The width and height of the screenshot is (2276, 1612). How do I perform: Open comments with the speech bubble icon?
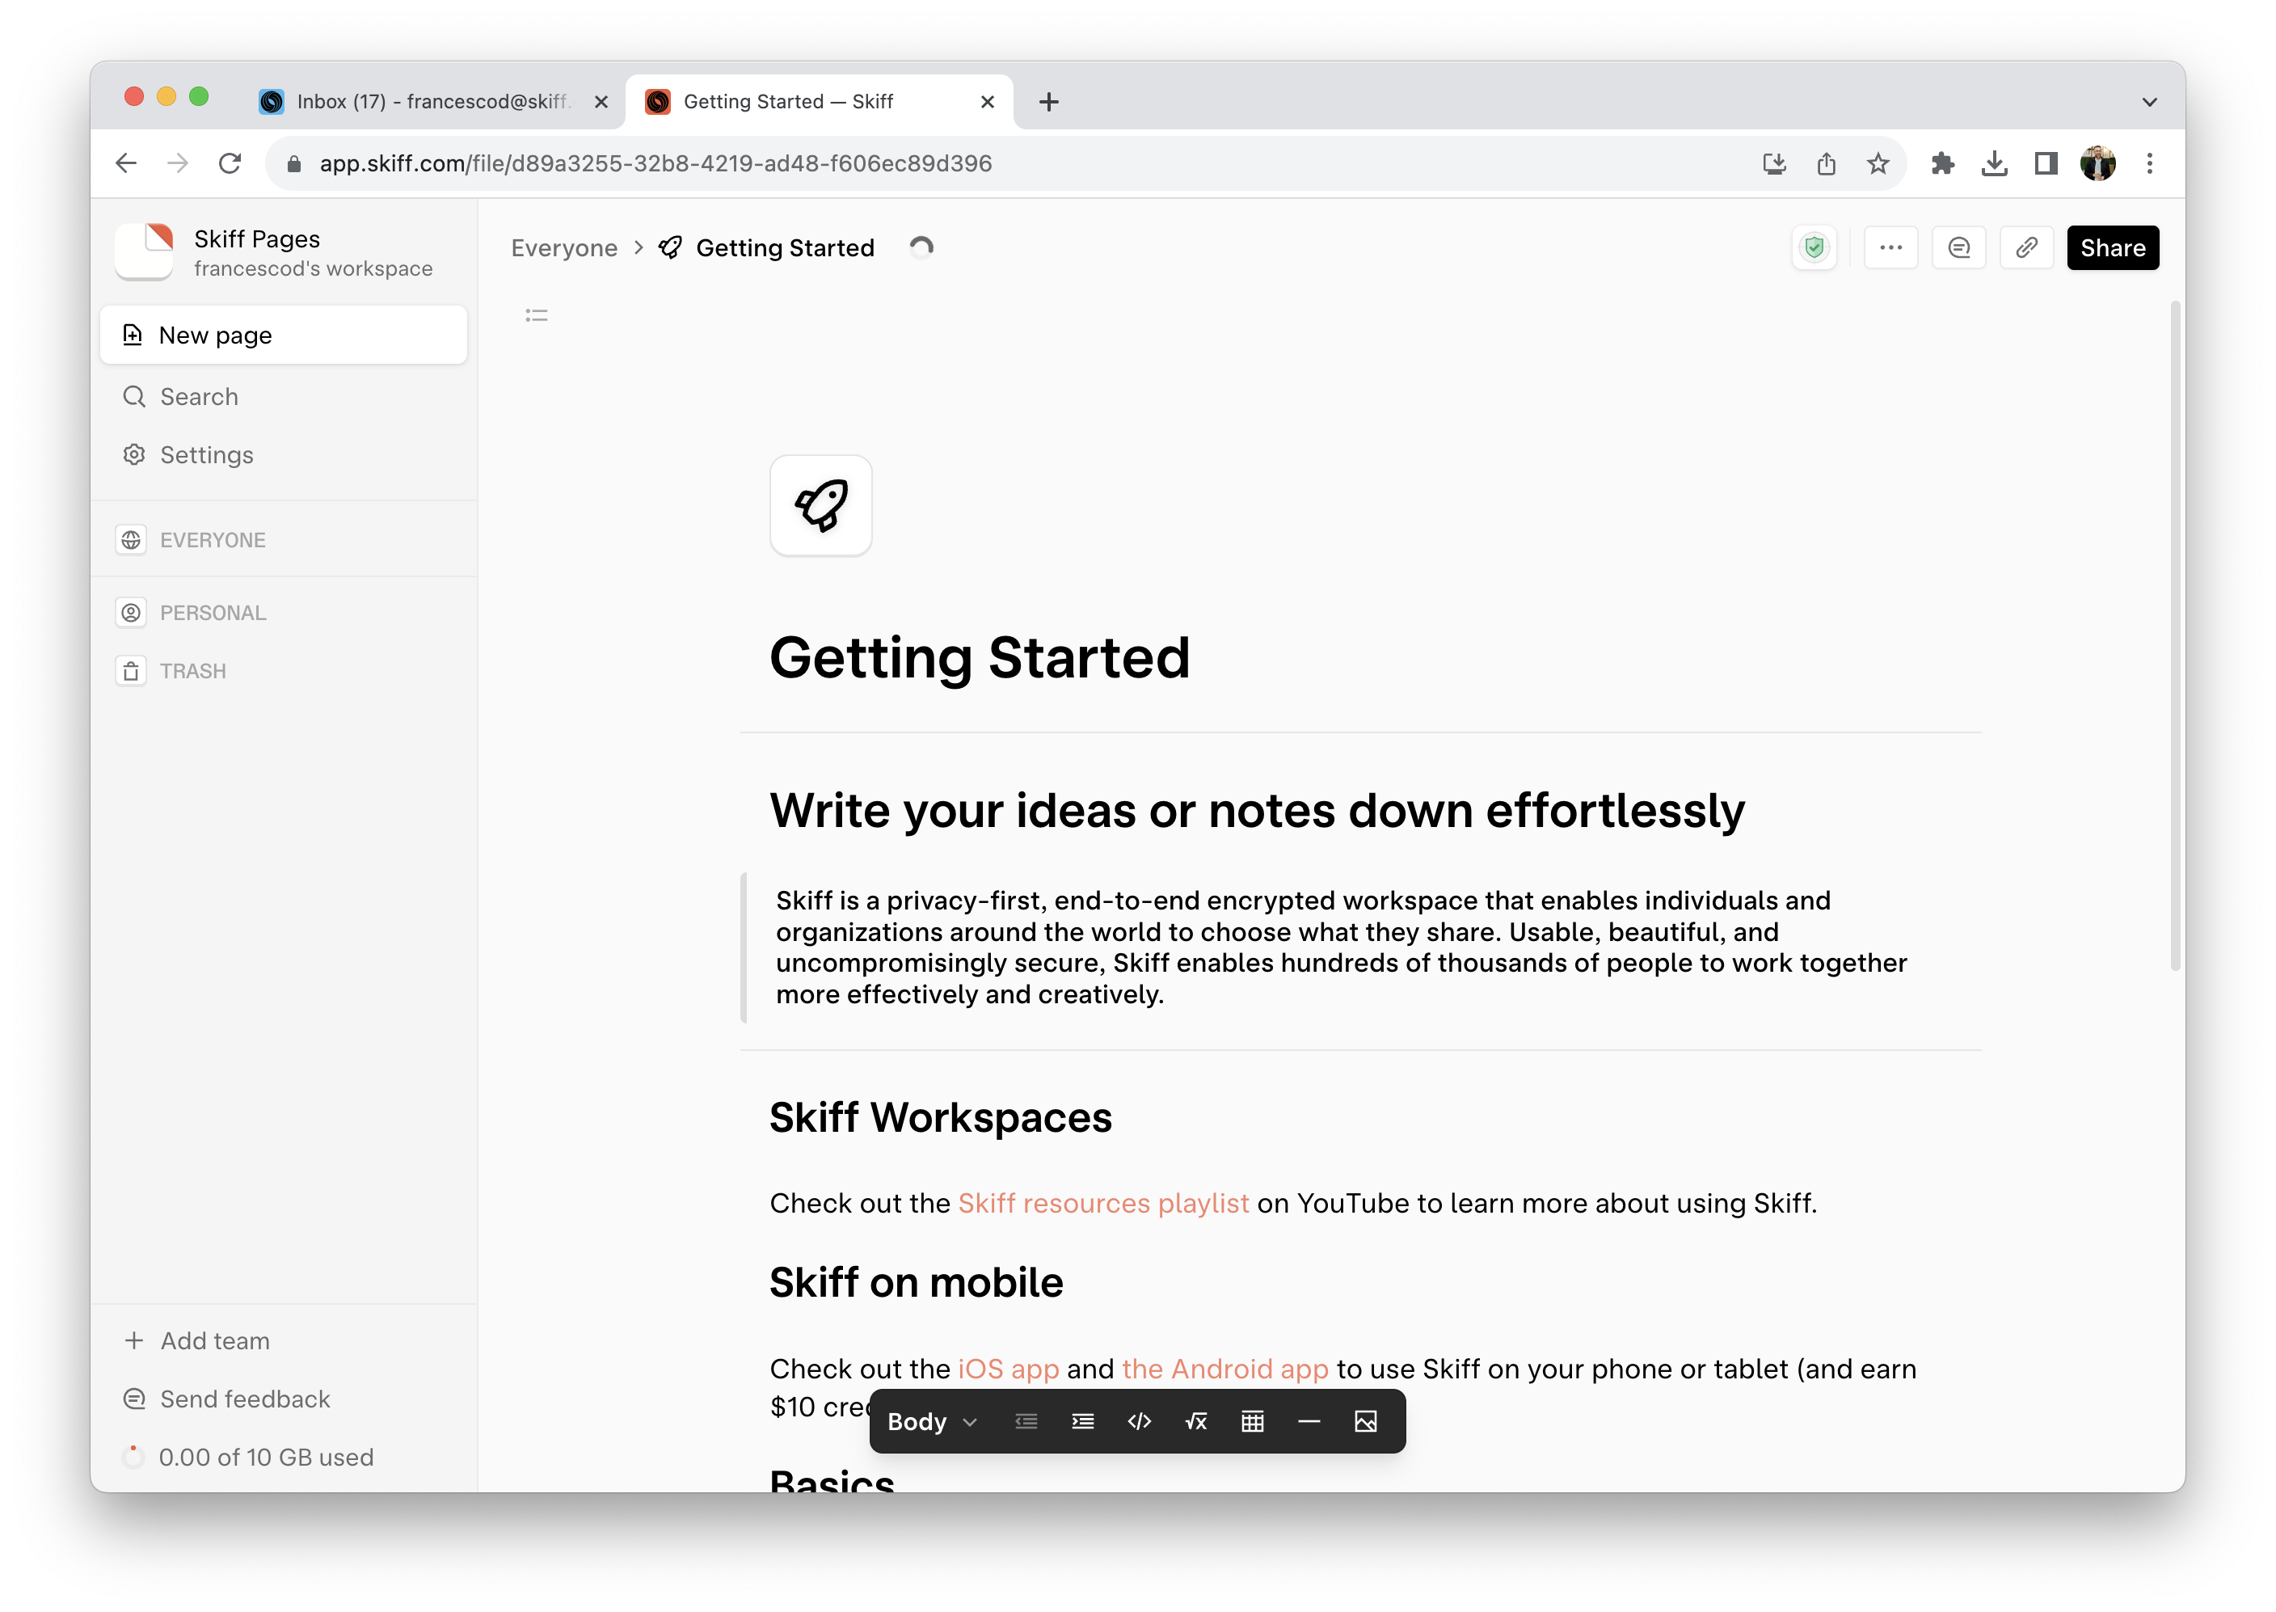tap(1959, 247)
